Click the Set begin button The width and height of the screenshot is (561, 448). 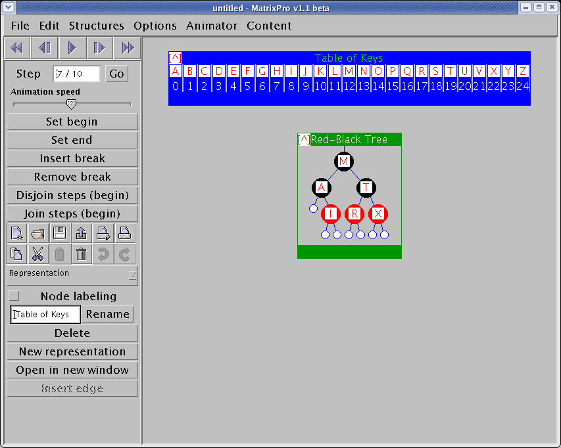(72, 122)
